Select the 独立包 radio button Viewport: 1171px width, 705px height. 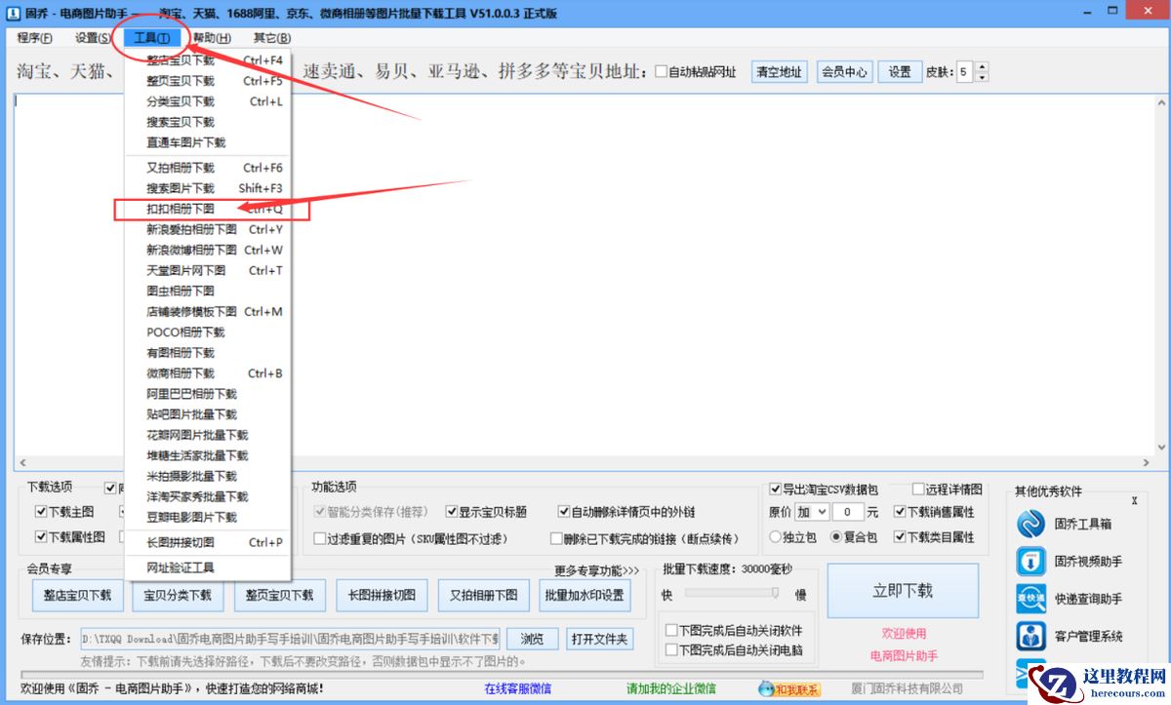click(776, 536)
